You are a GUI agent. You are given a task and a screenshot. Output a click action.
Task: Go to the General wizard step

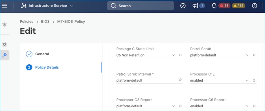click(42, 54)
